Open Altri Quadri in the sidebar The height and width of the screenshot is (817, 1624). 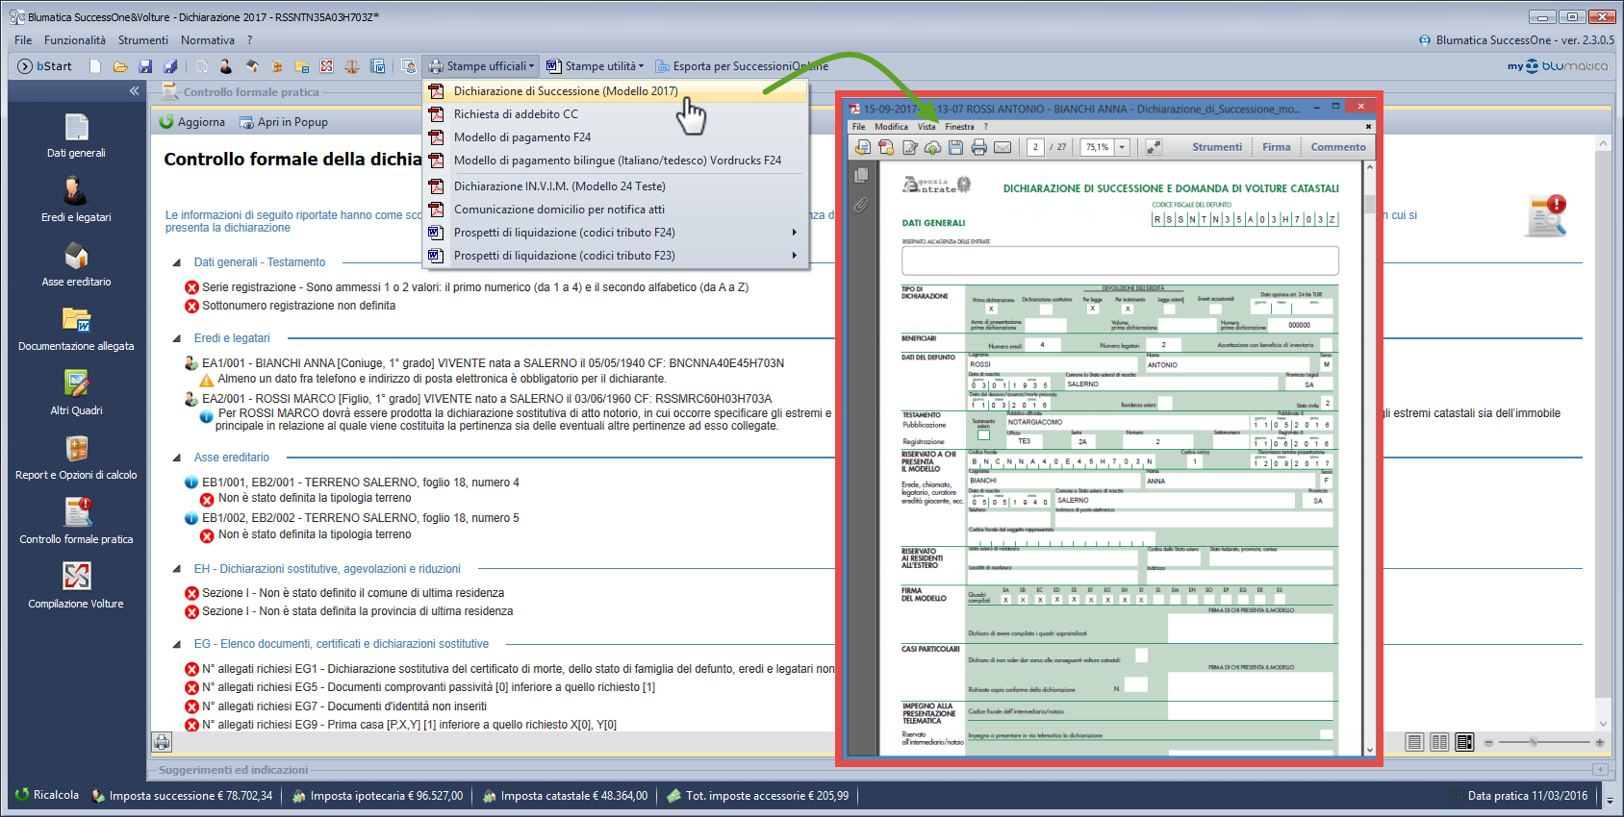point(76,393)
